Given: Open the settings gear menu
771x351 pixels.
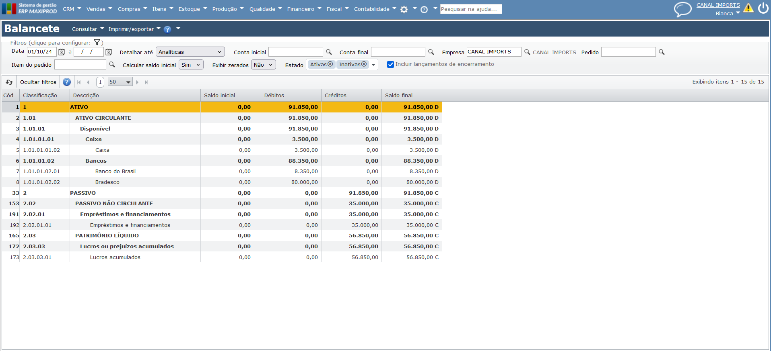Looking at the screenshot, I should 404,10.
